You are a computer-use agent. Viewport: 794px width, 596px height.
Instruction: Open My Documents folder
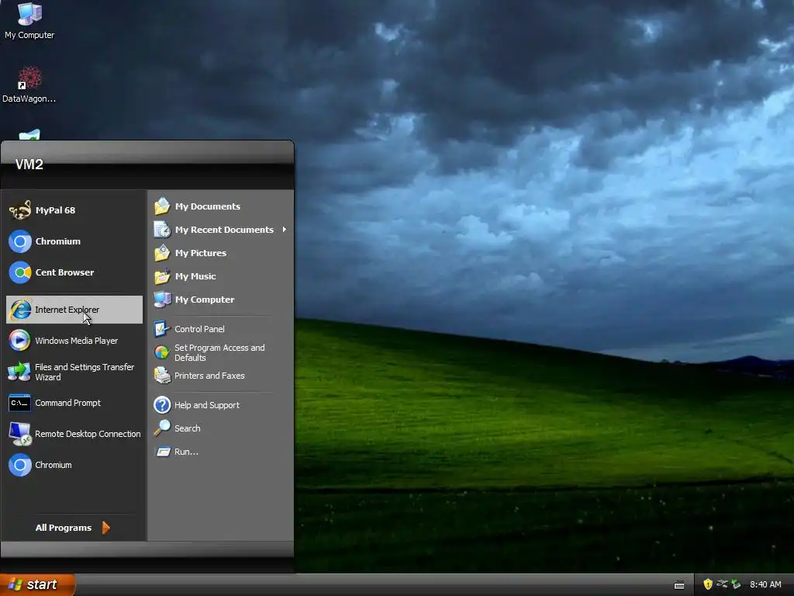(x=220, y=206)
